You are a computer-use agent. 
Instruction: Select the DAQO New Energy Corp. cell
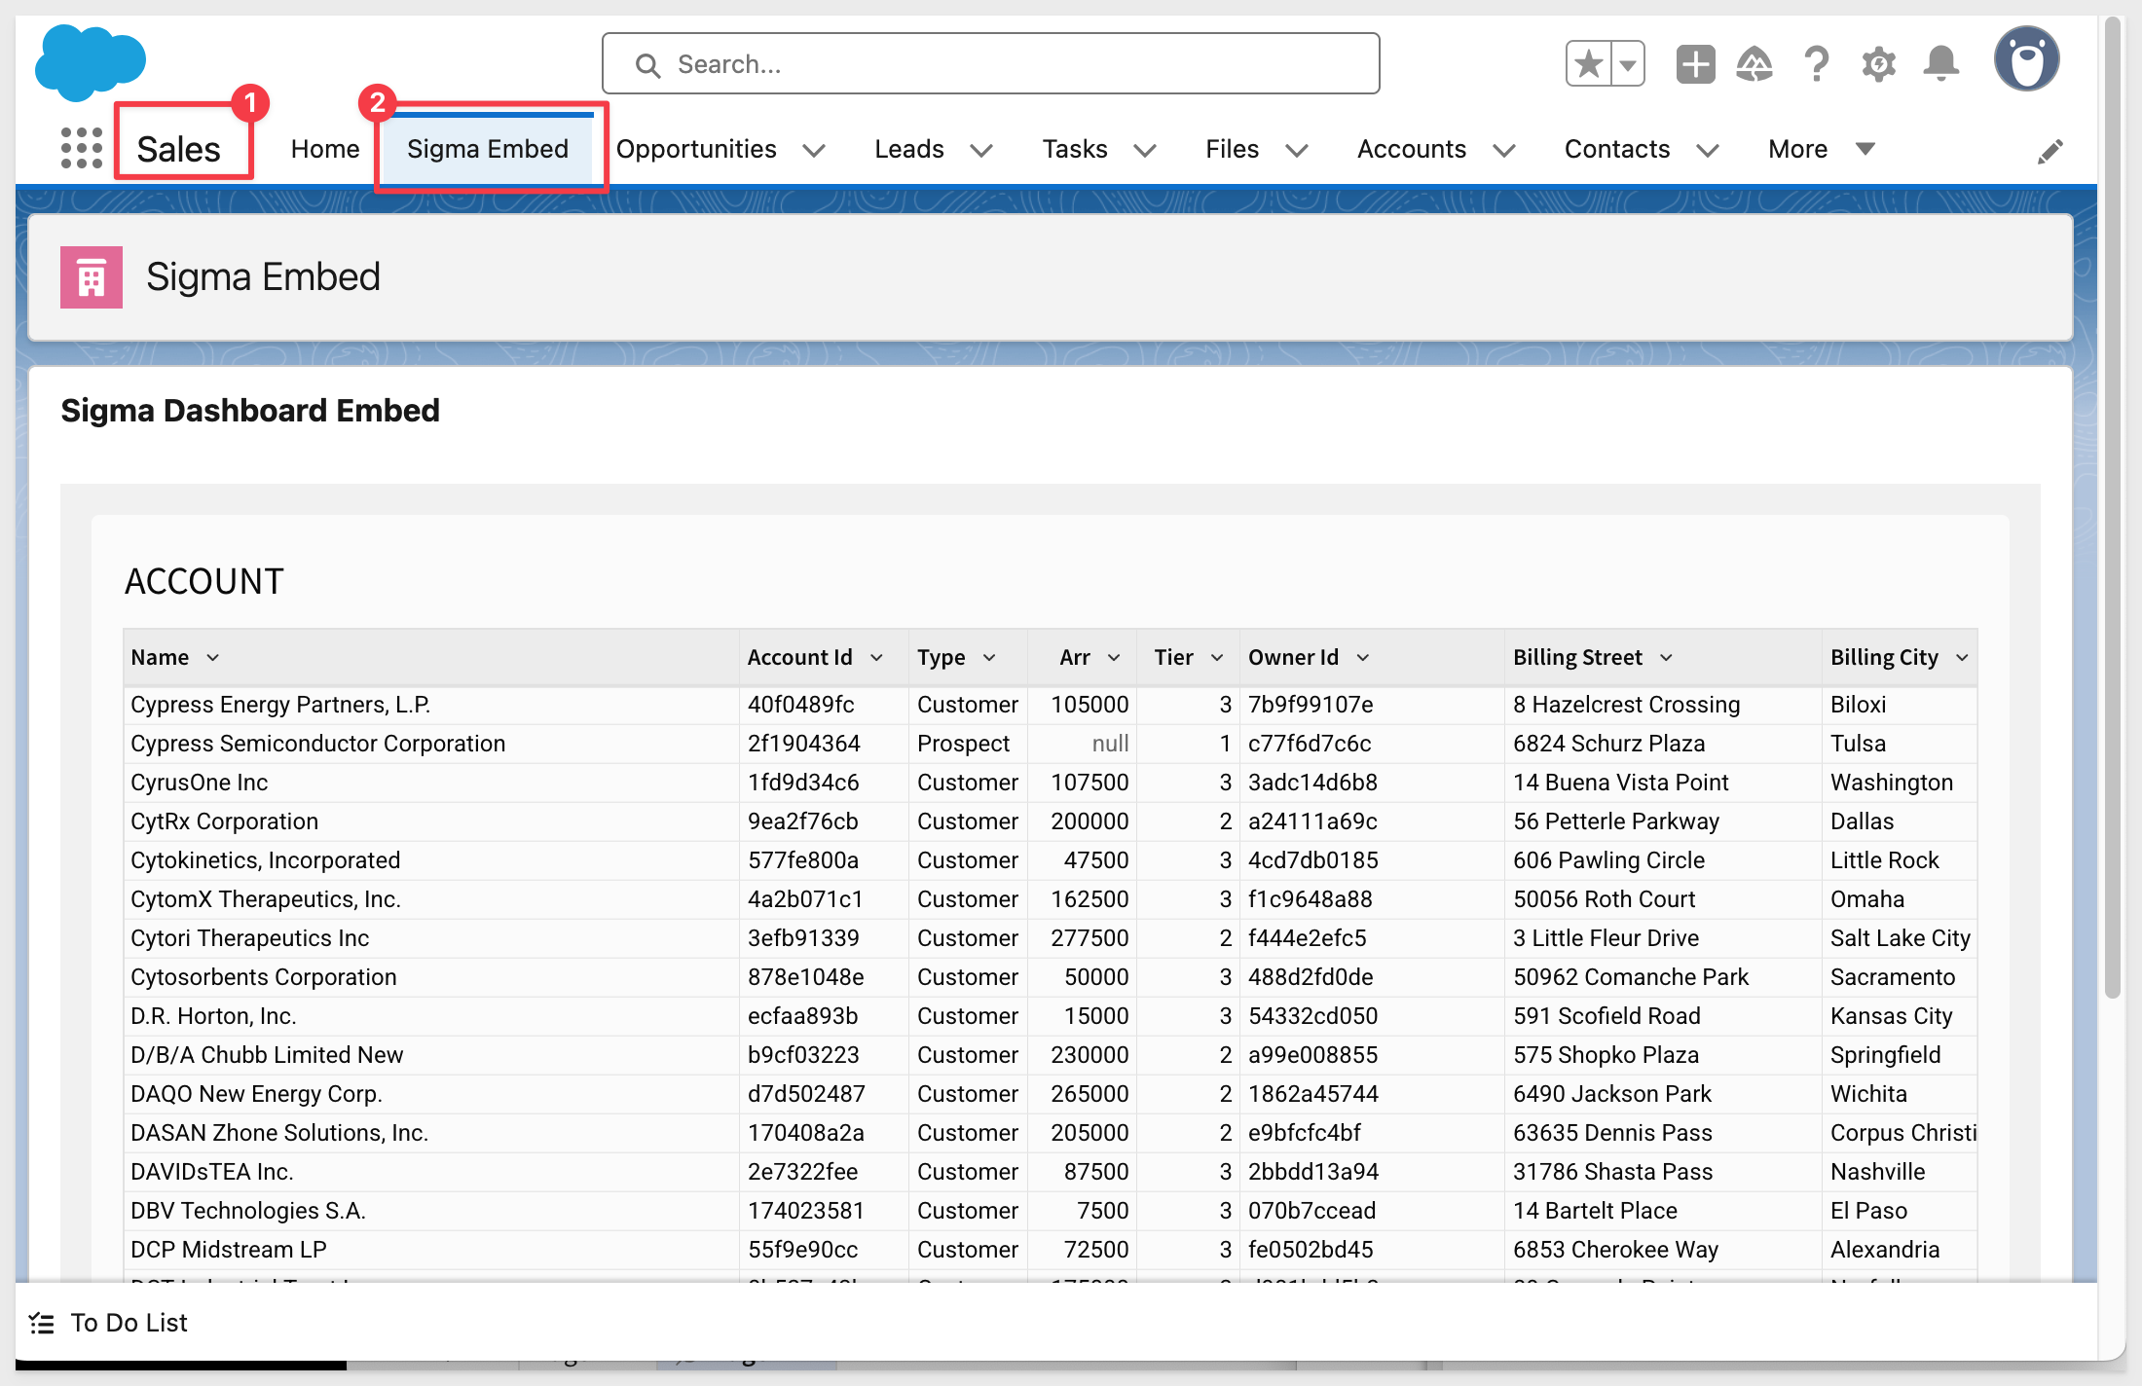point(431,1094)
